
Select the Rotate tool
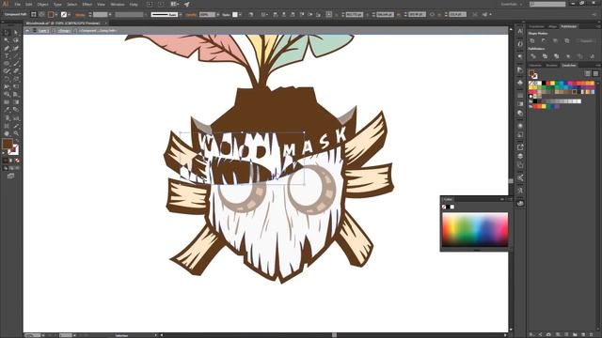(7, 79)
